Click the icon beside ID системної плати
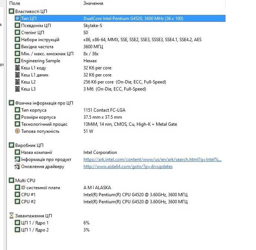256x250 pixels. [17, 188]
